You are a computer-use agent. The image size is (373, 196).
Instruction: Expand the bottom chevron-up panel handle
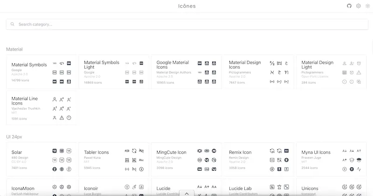click(187, 193)
